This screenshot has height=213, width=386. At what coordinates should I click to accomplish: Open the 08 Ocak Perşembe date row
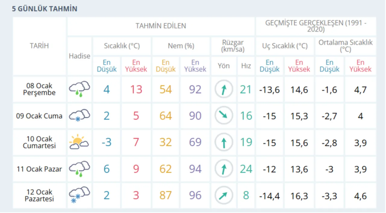tap(39, 89)
